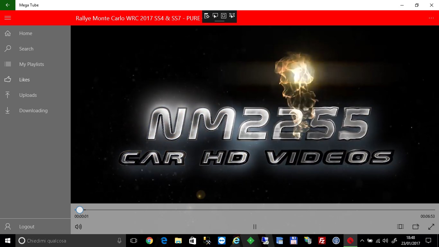Toggle the video aspect ratio zoom

[400, 227]
